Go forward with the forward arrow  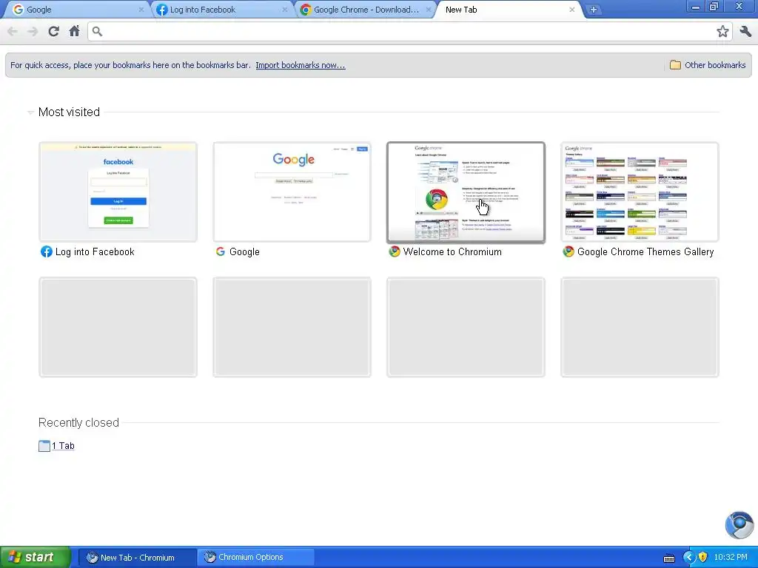(x=33, y=31)
